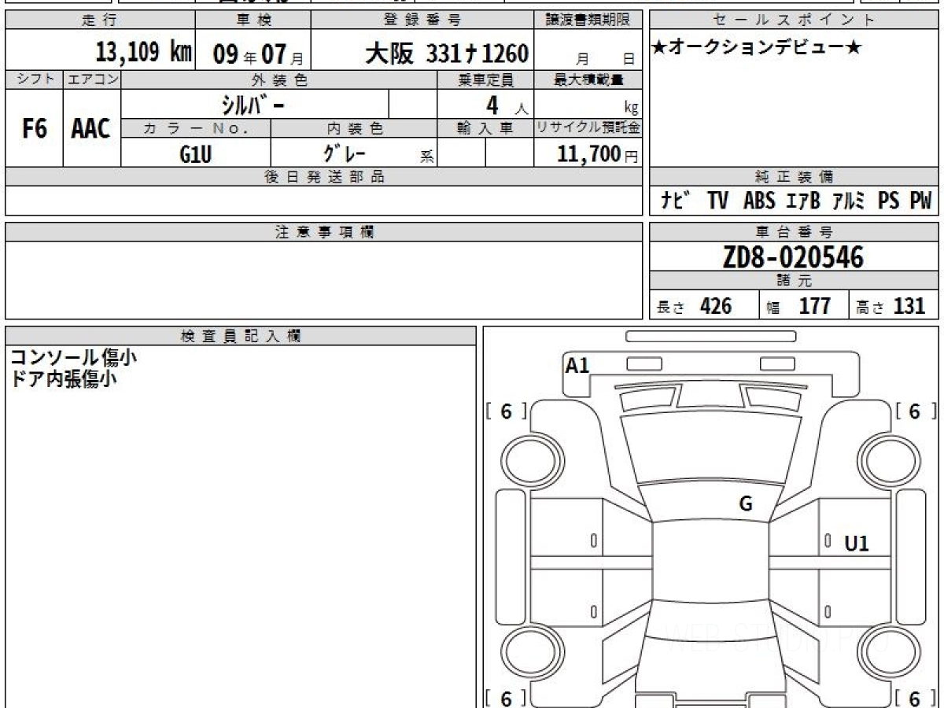
Task: Select the upper-right [6] tire rating label
Action: point(914,411)
